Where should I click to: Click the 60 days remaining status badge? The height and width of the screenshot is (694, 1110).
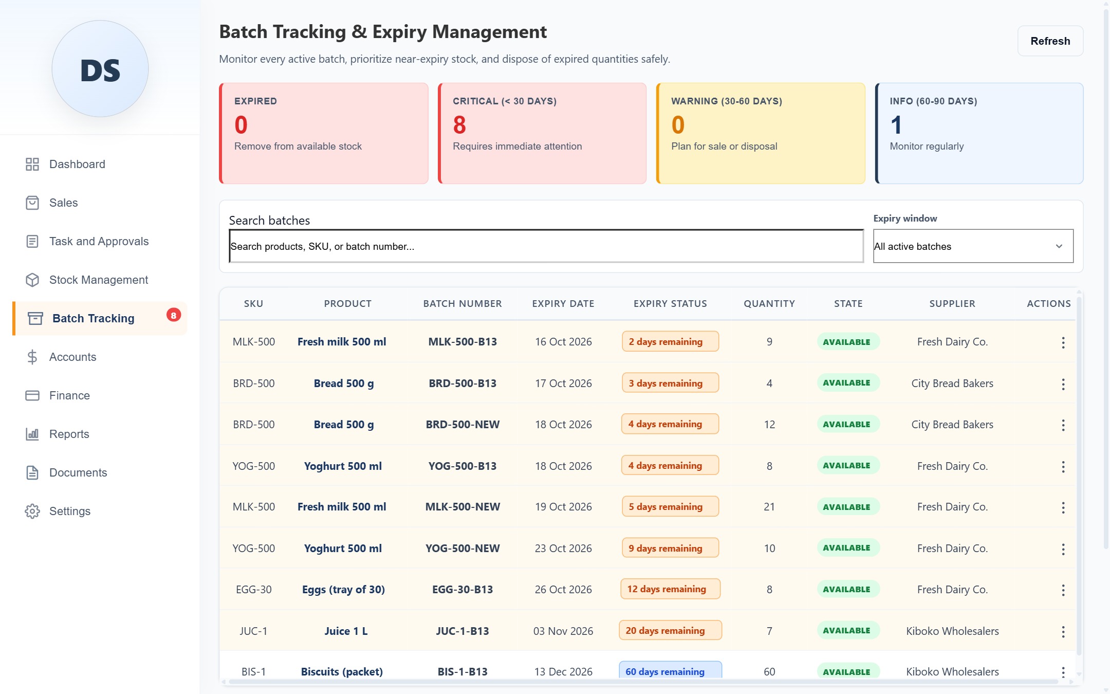pos(670,670)
